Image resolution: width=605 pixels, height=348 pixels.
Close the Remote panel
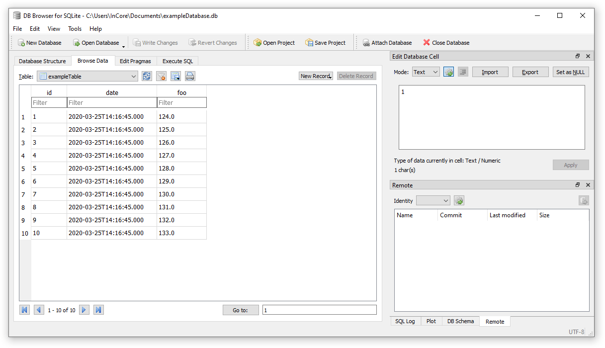click(x=588, y=185)
